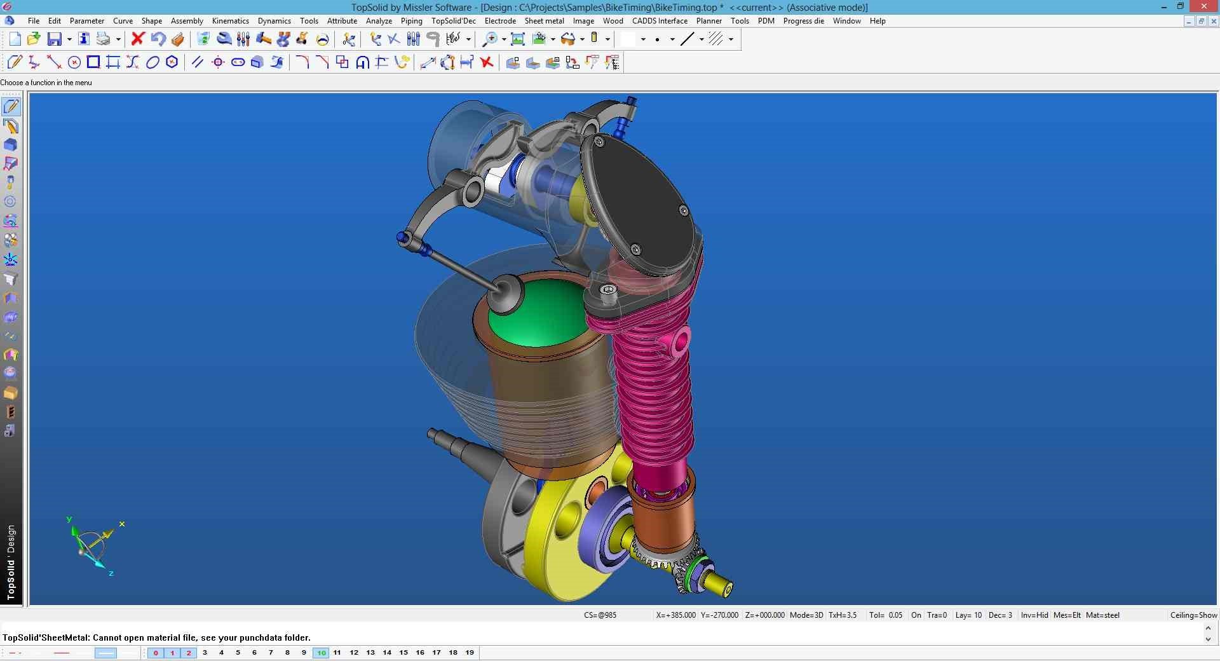Enable layer 3 in the layer bar
The image size is (1220, 661).
205,653
